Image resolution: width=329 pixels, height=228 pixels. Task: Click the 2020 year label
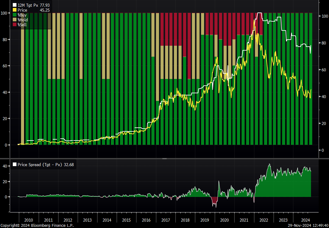[x=225, y=220]
